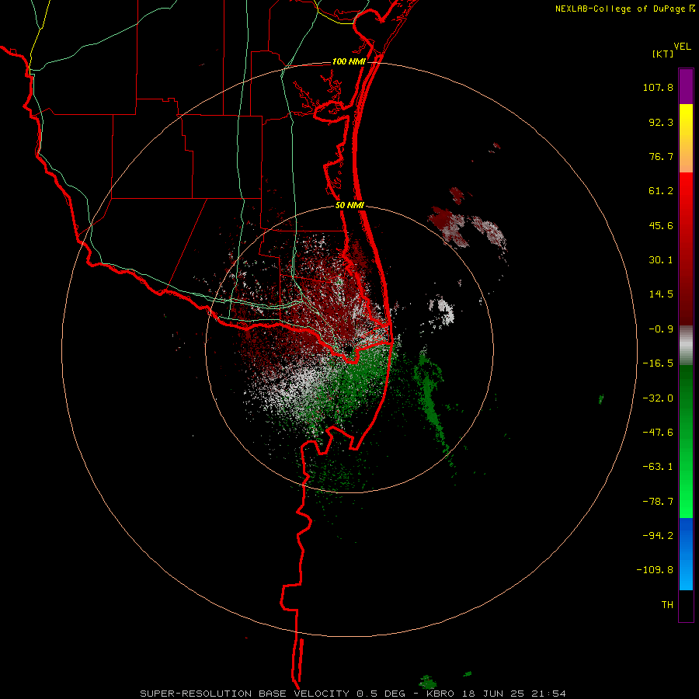Image resolution: width=699 pixels, height=699 pixels.
Task: Click the 107.8 legend value
Action: tap(658, 87)
